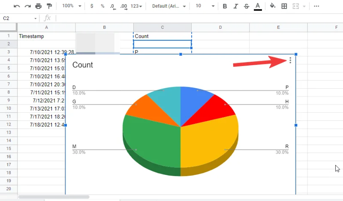The image size is (343, 201).
Task: Click the H 10.0% data label
Action: pos(282,104)
